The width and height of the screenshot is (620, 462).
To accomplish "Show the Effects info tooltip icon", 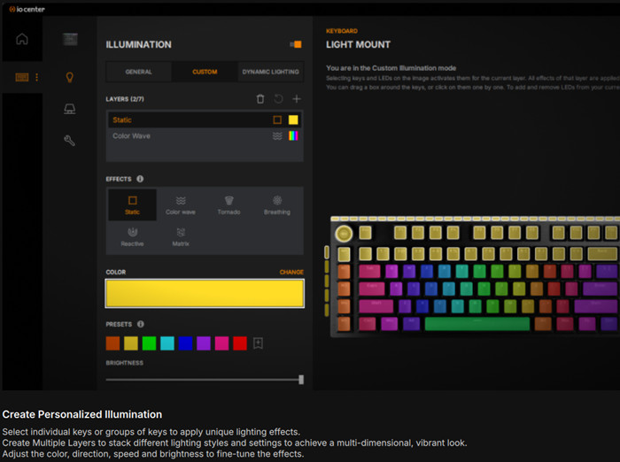I will [x=140, y=179].
